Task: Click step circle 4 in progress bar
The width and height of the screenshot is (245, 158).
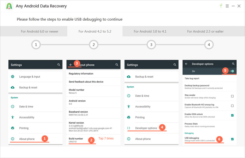Action: coord(209,45)
